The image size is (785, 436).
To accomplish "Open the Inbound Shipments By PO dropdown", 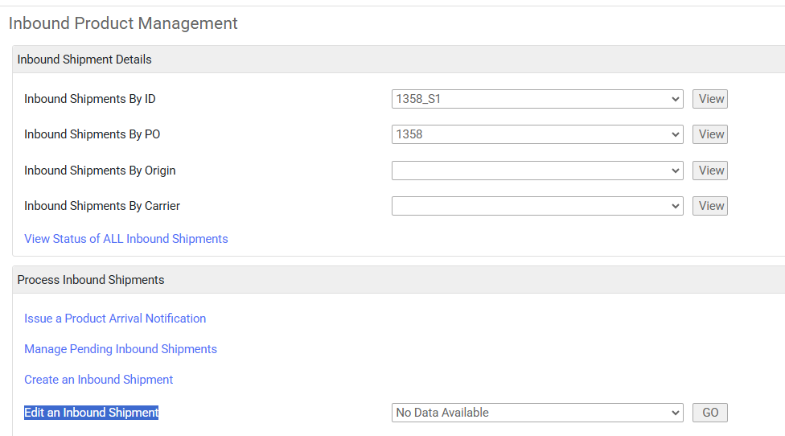I will pos(537,134).
